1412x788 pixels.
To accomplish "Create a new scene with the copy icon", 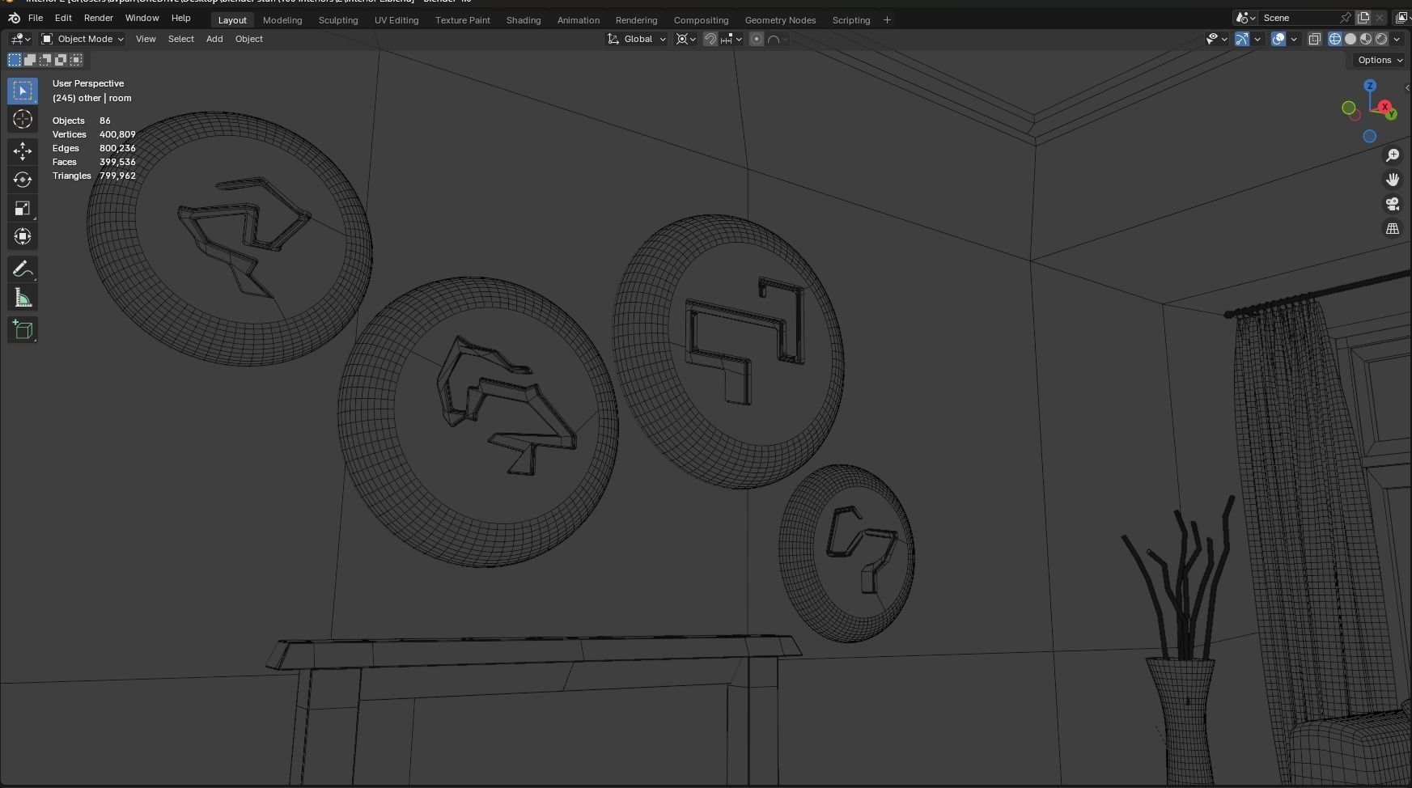I will click(1363, 18).
